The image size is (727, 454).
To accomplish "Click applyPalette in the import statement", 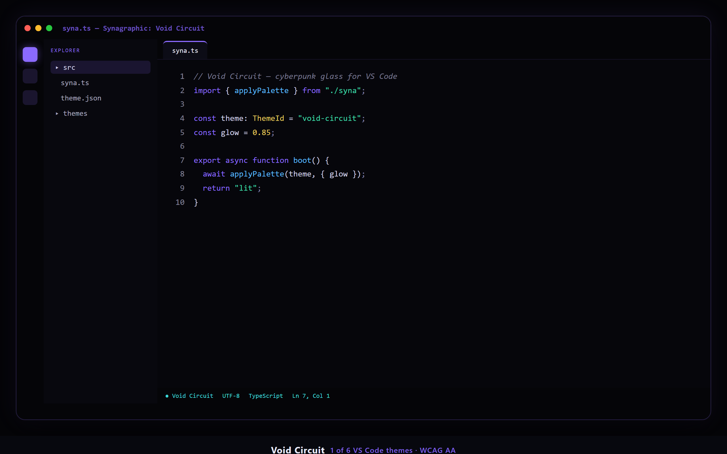I will (x=261, y=91).
